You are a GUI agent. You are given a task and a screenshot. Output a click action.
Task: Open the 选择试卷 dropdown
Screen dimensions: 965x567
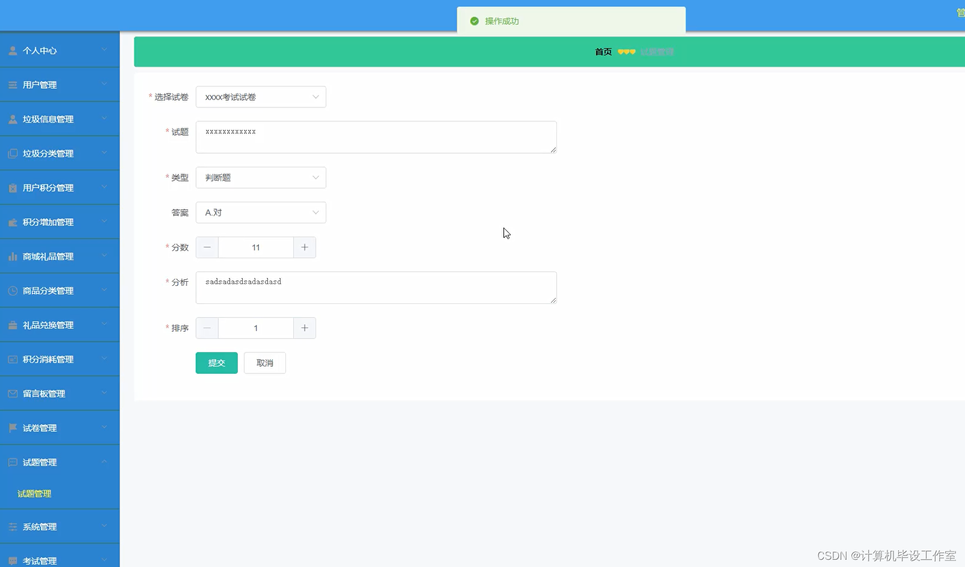tap(261, 97)
